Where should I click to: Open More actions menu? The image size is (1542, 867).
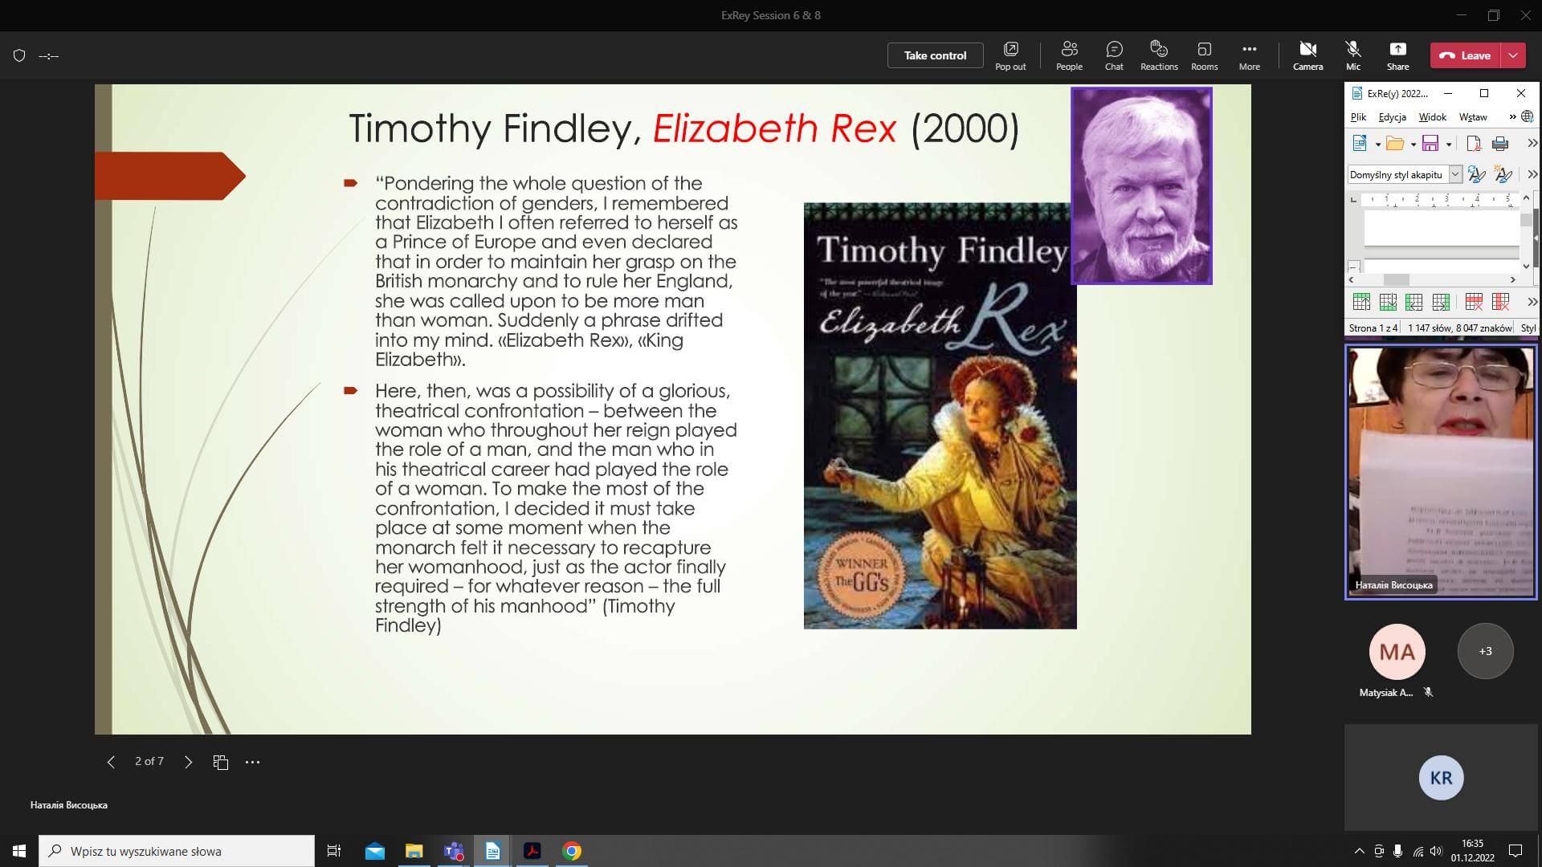click(x=1249, y=55)
